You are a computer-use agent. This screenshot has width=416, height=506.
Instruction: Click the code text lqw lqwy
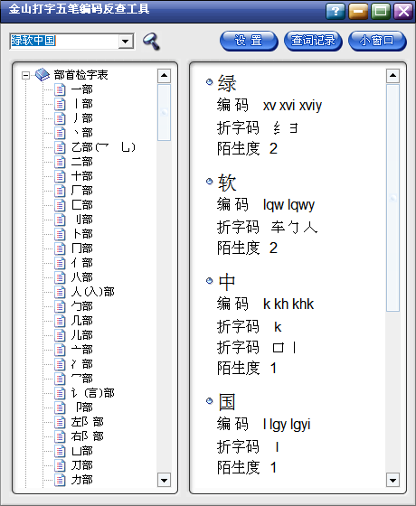288,205
